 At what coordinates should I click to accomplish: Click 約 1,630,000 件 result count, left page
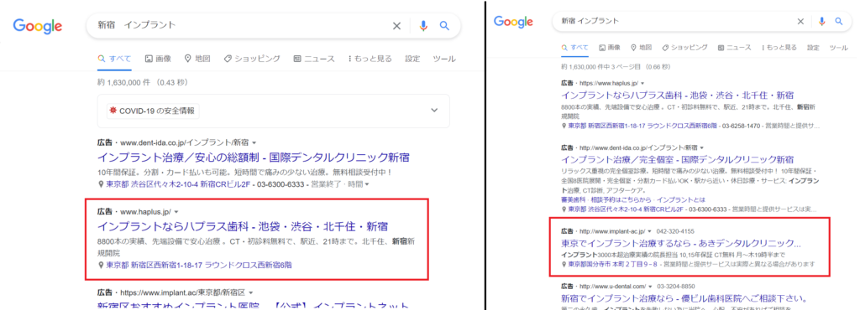tap(143, 83)
